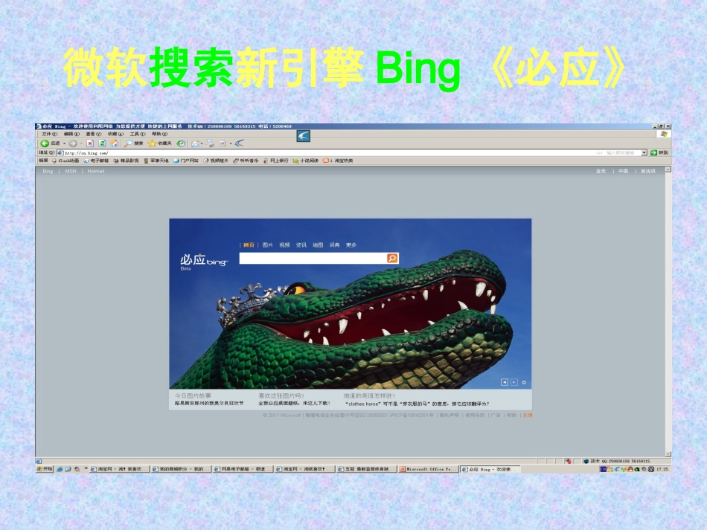Screen dimensions: 707x530
Task: Select the 资讯 search tab
Action: [x=301, y=245]
